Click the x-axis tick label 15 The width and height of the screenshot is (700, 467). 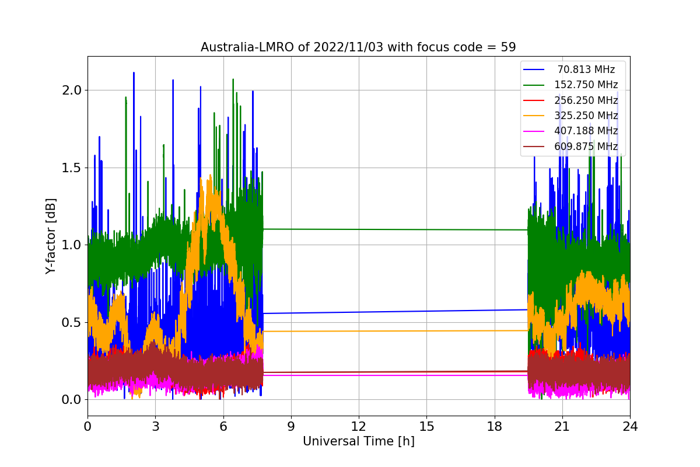coord(426,426)
